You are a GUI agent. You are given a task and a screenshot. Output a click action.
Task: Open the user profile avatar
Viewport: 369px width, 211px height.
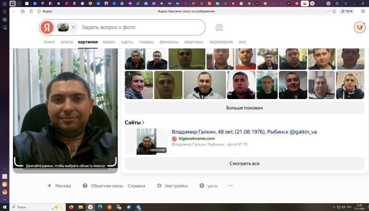359,28
